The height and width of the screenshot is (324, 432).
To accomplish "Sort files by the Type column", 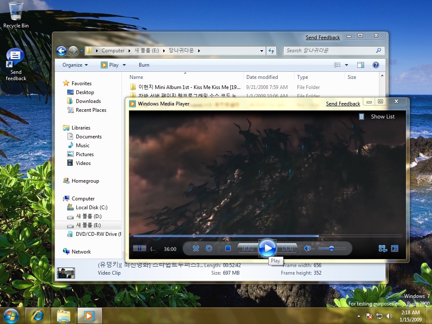I will pos(319,77).
